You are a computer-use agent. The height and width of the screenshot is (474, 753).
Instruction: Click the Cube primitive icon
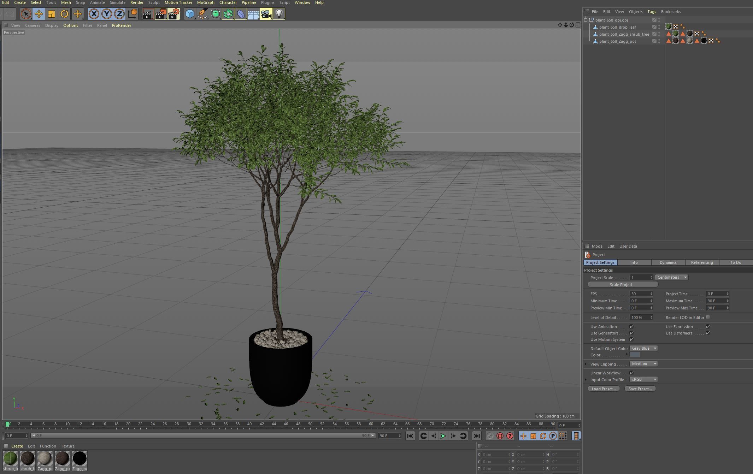[x=190, y=14]
